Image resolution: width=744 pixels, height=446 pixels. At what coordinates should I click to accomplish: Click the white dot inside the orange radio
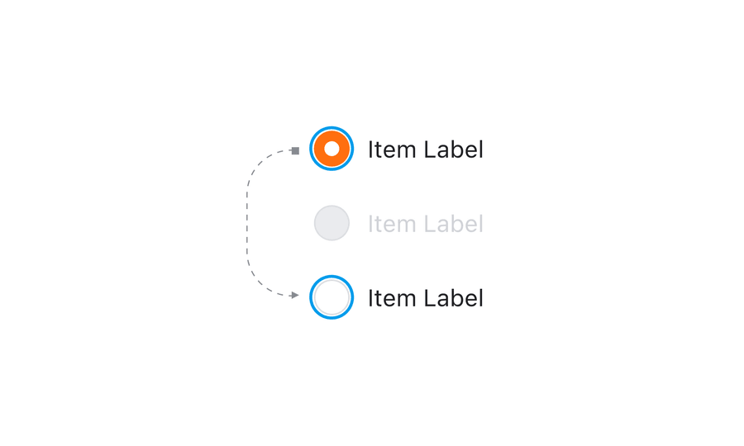click(x=331, y=149)
